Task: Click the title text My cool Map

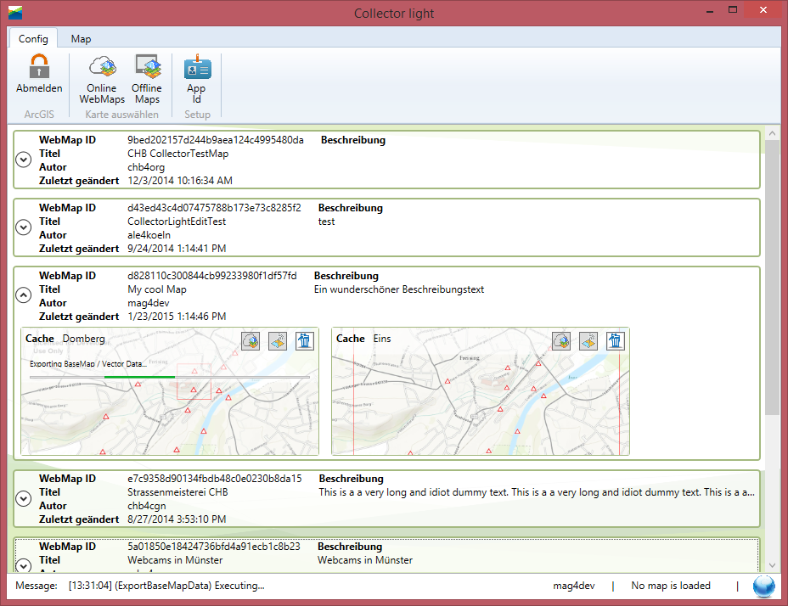Action: point(157,289)
